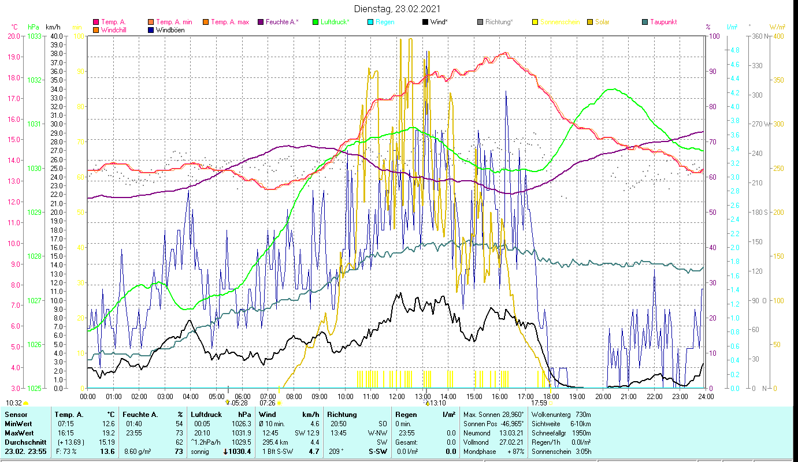Click the gray Richtung* legend swatch
The height and width of the screenshot is (462, 798).
(480, 23)
